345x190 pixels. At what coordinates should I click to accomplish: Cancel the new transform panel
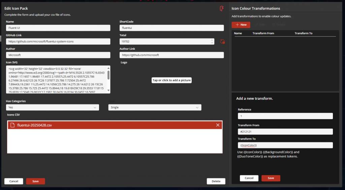[249, 178]
